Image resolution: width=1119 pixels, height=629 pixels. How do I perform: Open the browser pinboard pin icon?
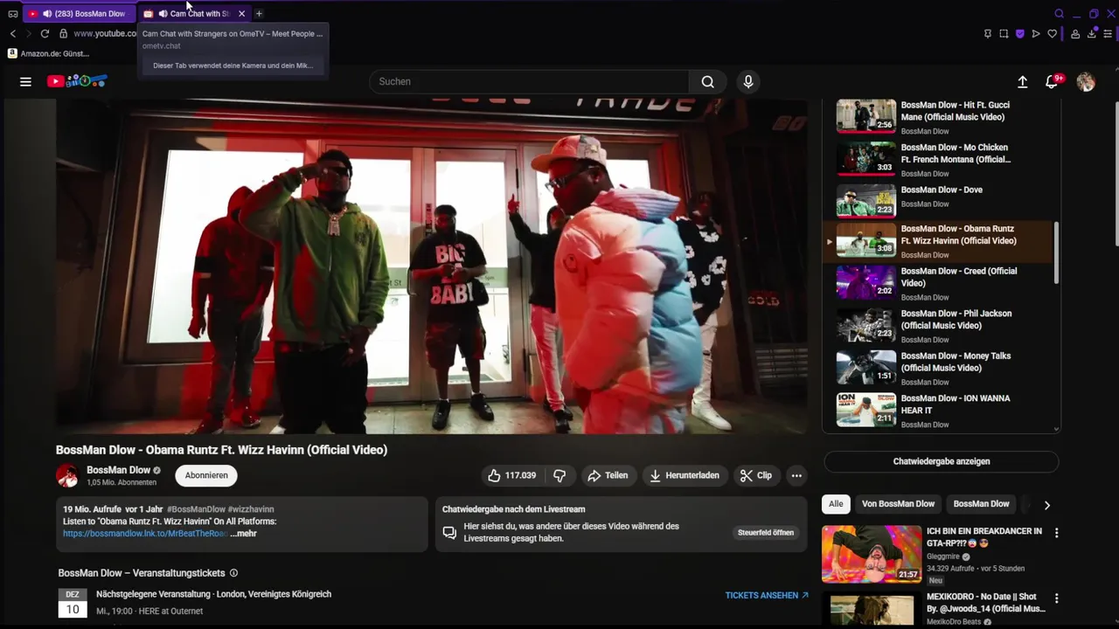988,33
